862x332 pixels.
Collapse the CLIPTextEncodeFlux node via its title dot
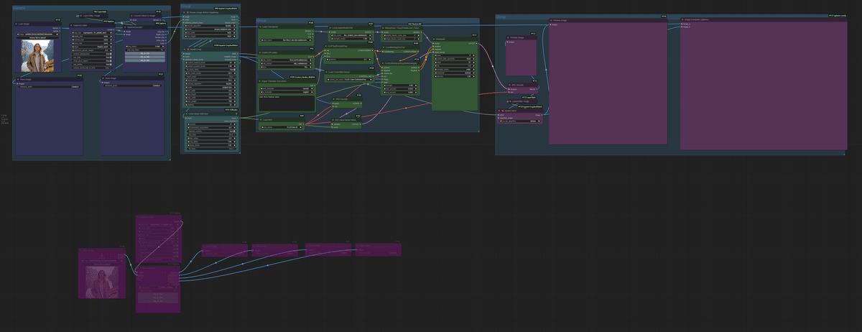[325, 46]
